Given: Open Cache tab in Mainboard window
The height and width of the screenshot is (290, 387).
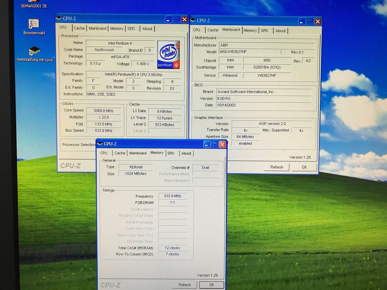Looking at the screenshot, I should [213, 30].
